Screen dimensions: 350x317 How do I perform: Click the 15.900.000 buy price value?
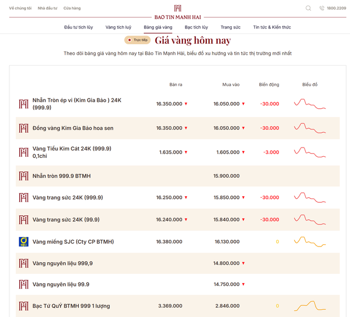click(226, 176)
